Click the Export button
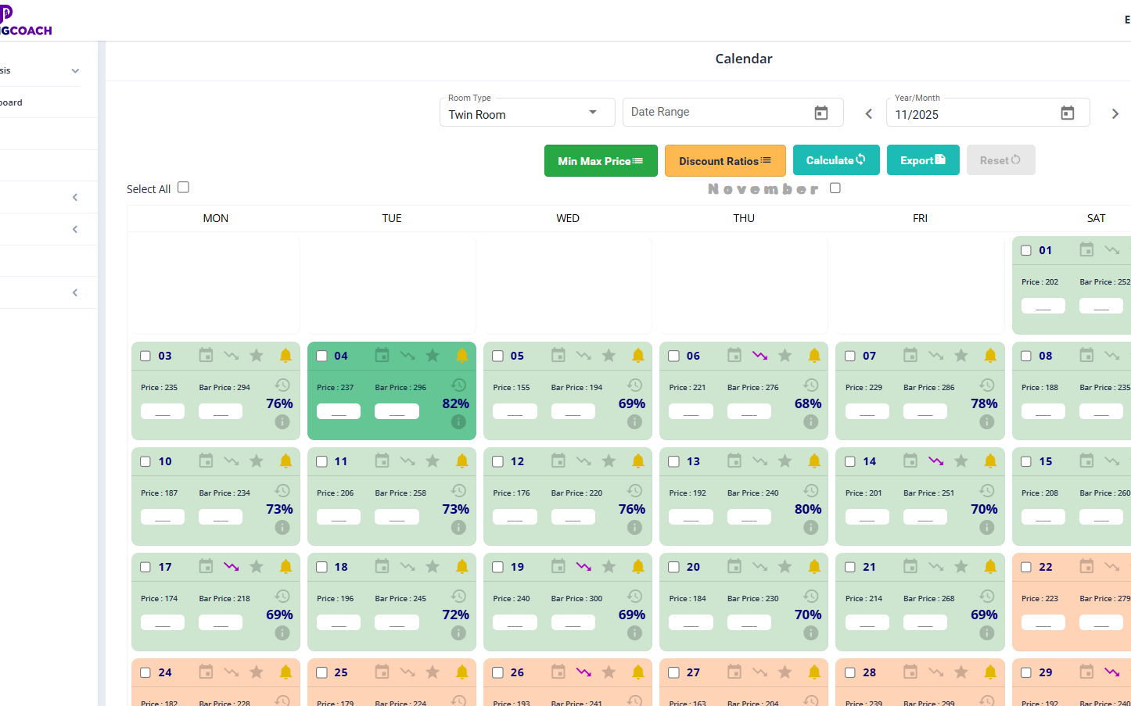The image size is (1131, 706). (922, 160)
